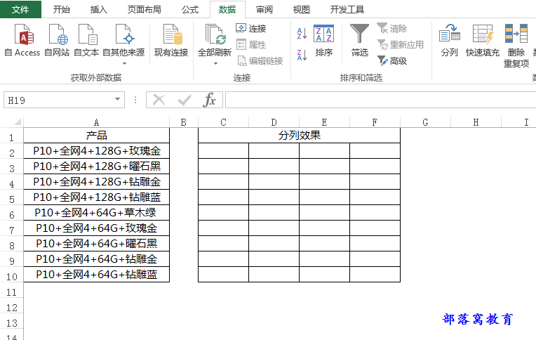Expand the Name Box dropdown arrow
Image resolution: width=536 pixels, height=340 pixels.
pos(117,100)
